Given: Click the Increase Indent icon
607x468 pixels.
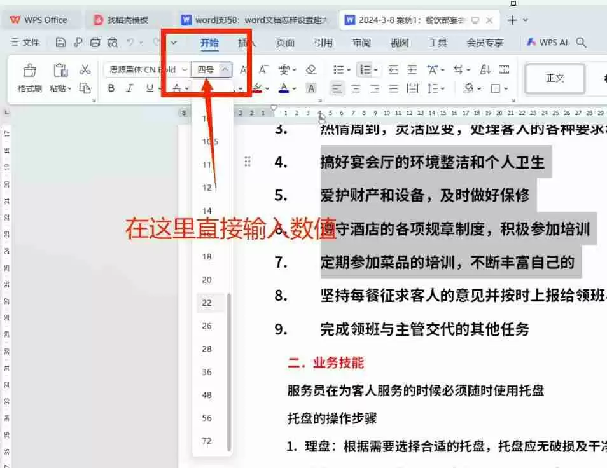Looking at the screenshot, I should pyautogui.click(x=413, y=69).
